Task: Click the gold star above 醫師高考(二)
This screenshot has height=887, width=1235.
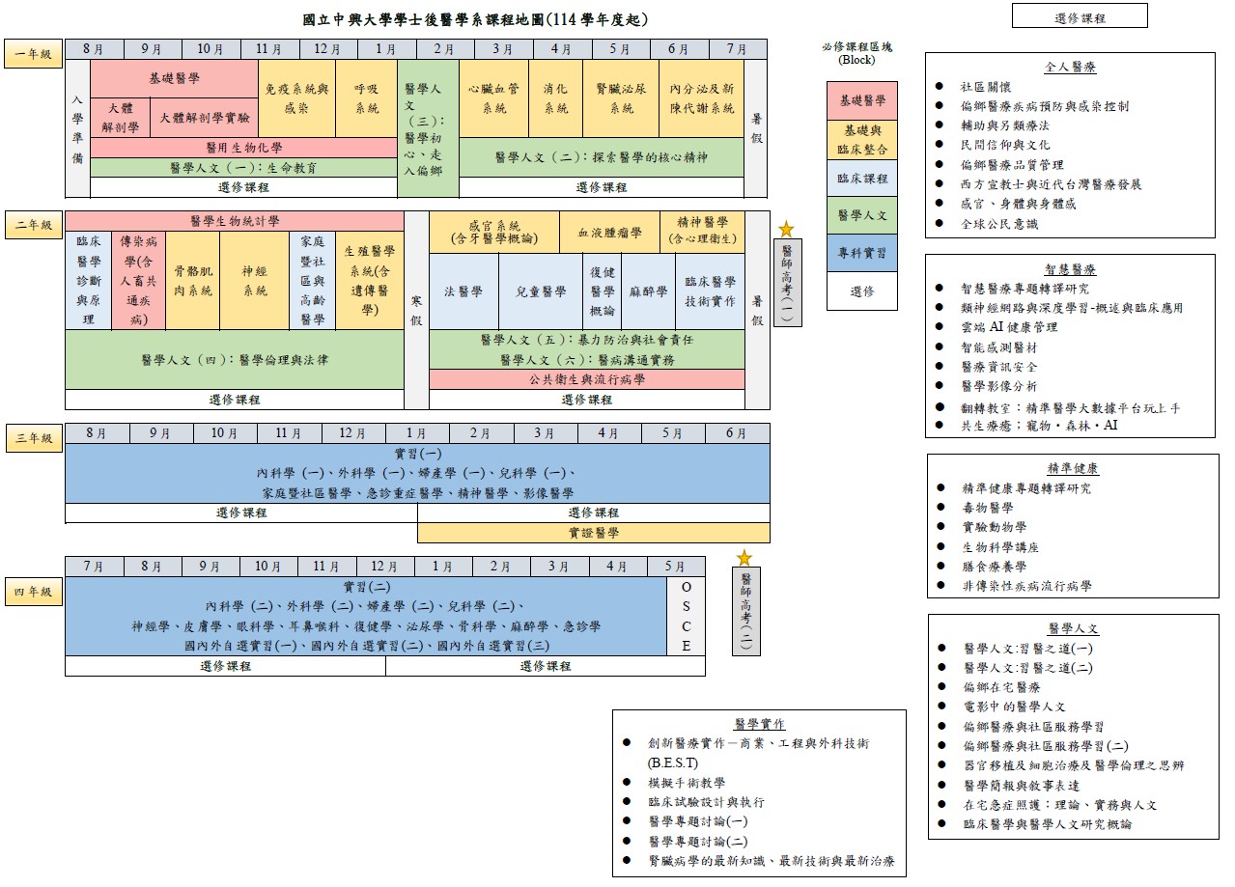Action: 744,558
